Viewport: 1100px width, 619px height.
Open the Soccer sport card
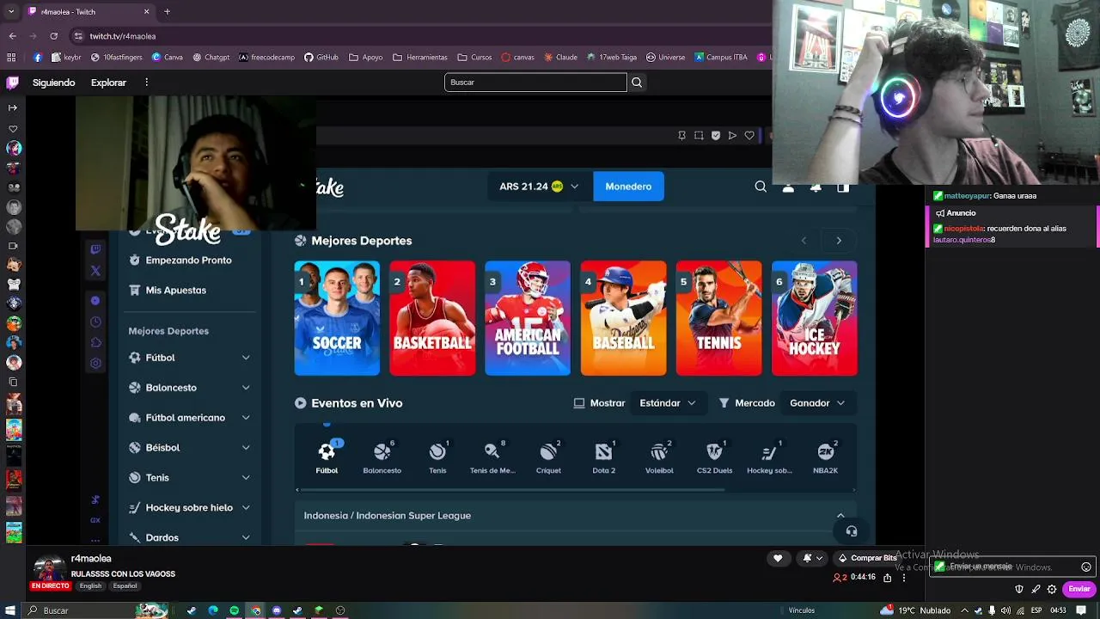tap(337, 318)
